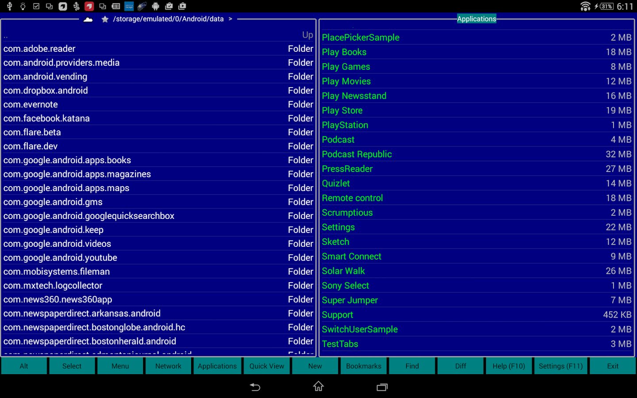The height and width of the screenshot is (398, 637).
Task: Select the Podcast Republic app row
Action: pos(477,154)
